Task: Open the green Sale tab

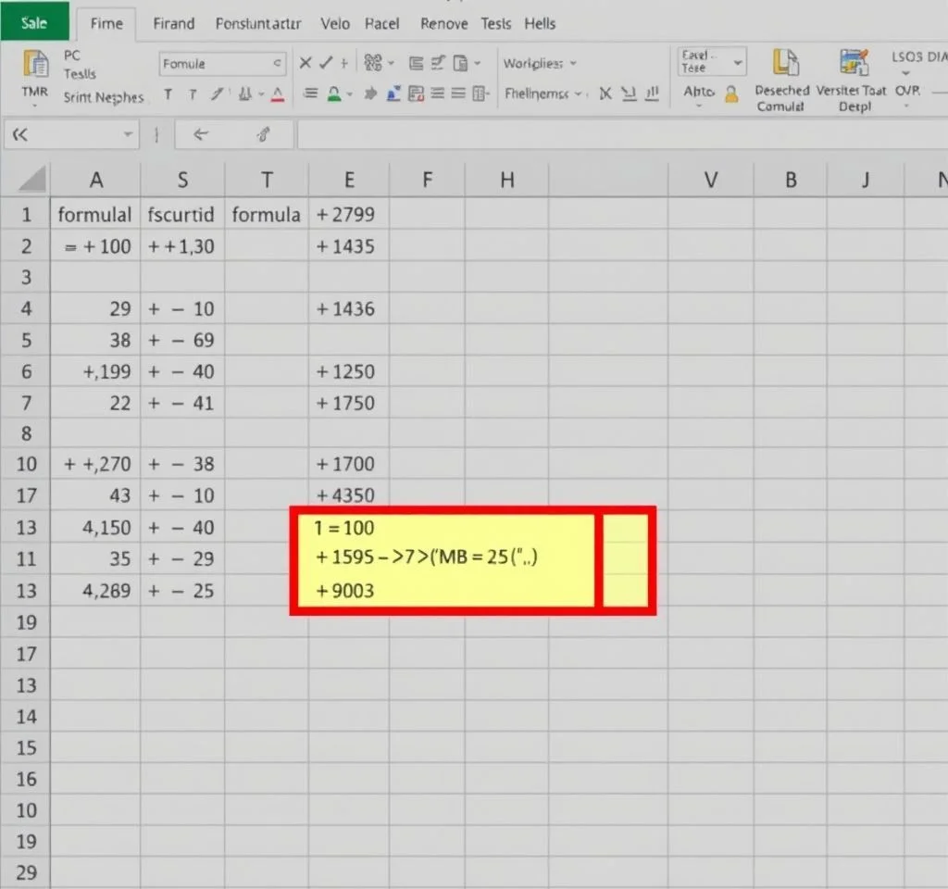Action: coord(34,22)
